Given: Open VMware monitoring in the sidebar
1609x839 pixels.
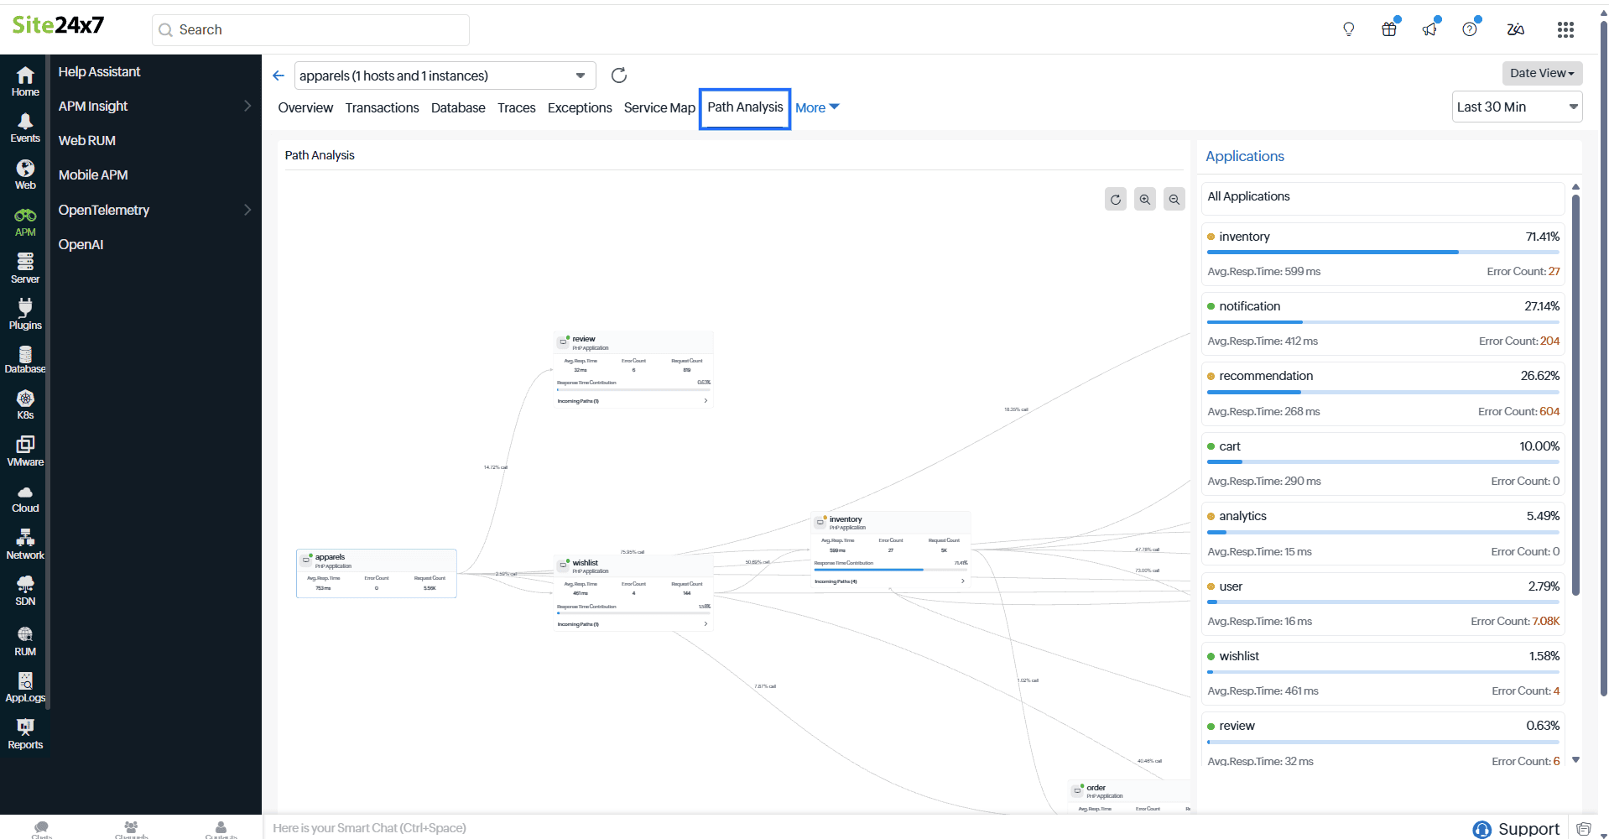Looking at the screenshot, I should pos(24,451).
